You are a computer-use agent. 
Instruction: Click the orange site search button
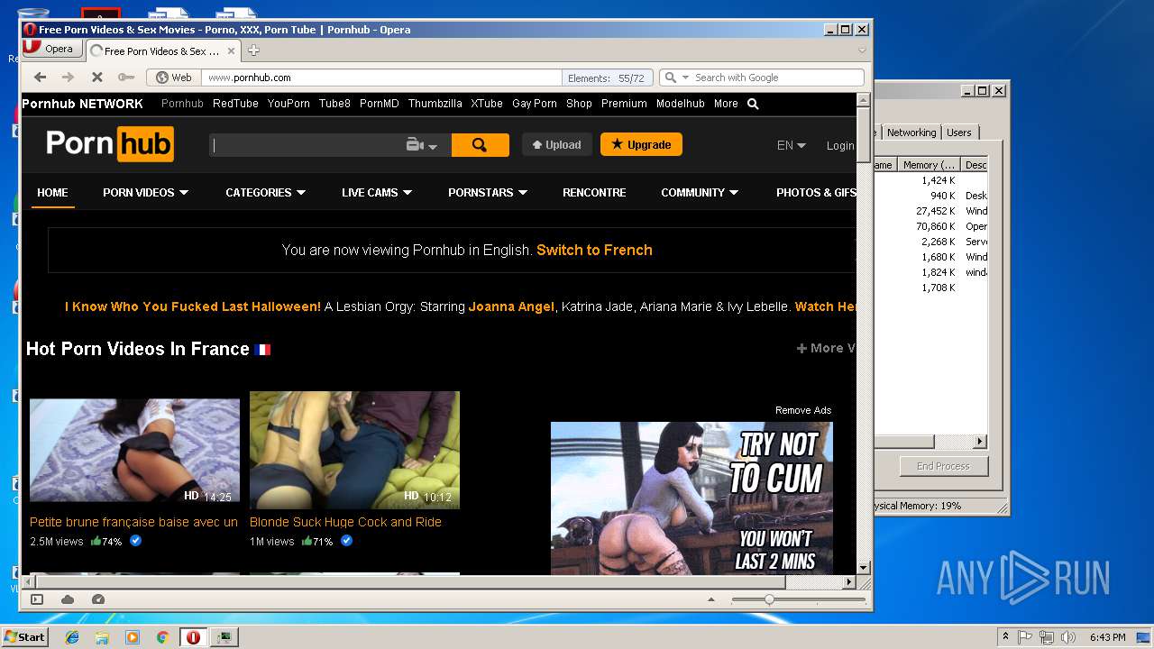480,145
